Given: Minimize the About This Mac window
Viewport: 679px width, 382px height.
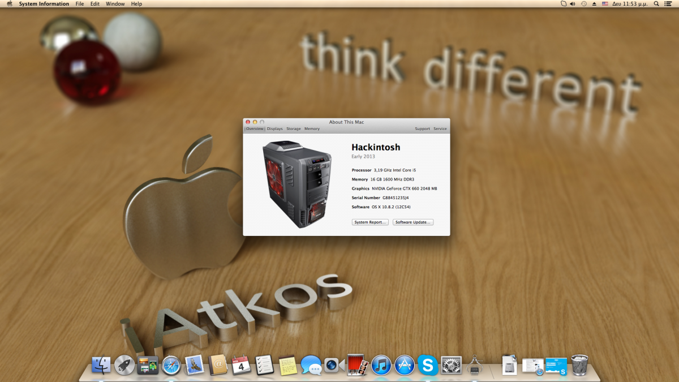Looking at the screenshot, I should pos(255,122).
